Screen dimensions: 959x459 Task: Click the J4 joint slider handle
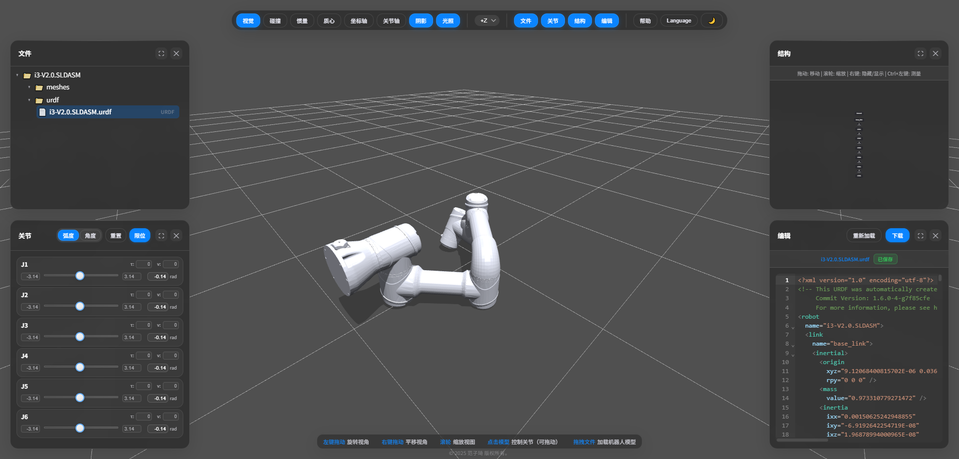click(x=80, y=368)
